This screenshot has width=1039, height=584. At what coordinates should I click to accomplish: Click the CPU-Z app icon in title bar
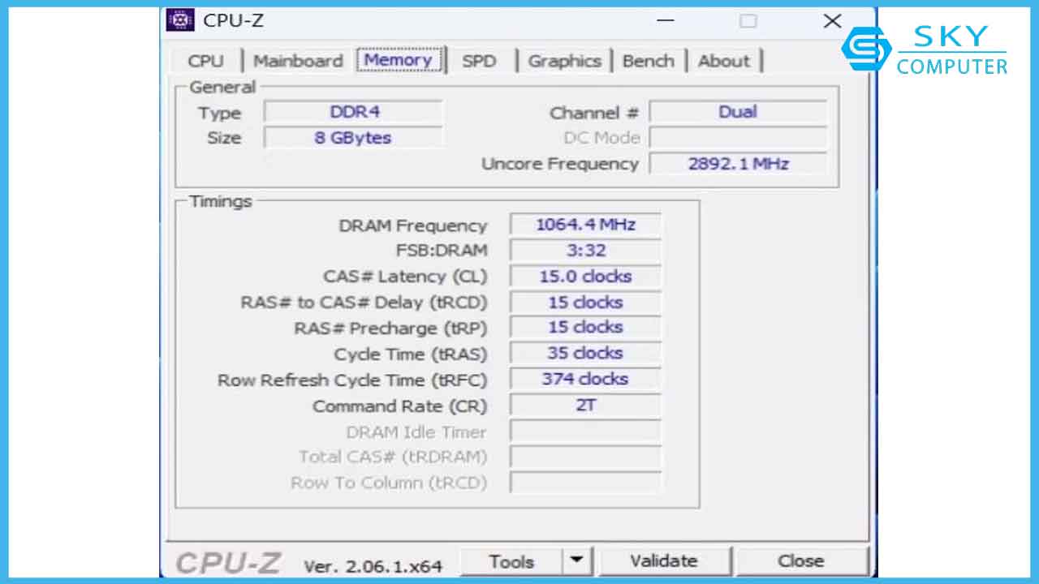click(180, 20)
